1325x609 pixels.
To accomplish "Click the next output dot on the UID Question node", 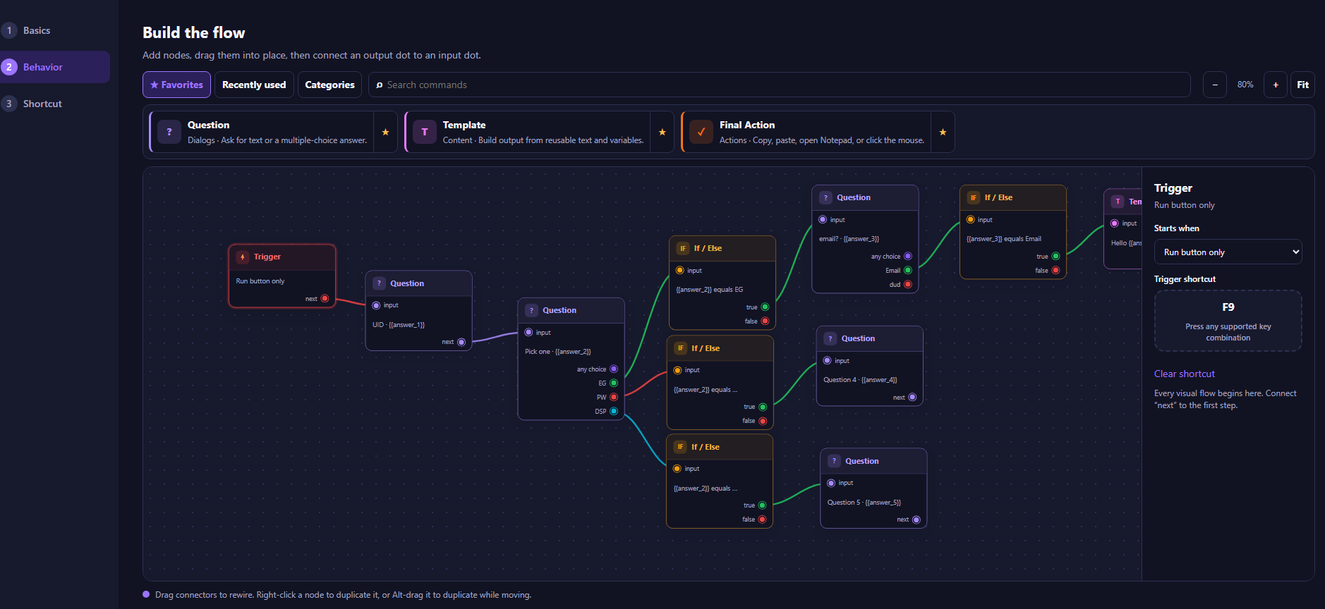I will pyautogui.click(x=461, y=342).
